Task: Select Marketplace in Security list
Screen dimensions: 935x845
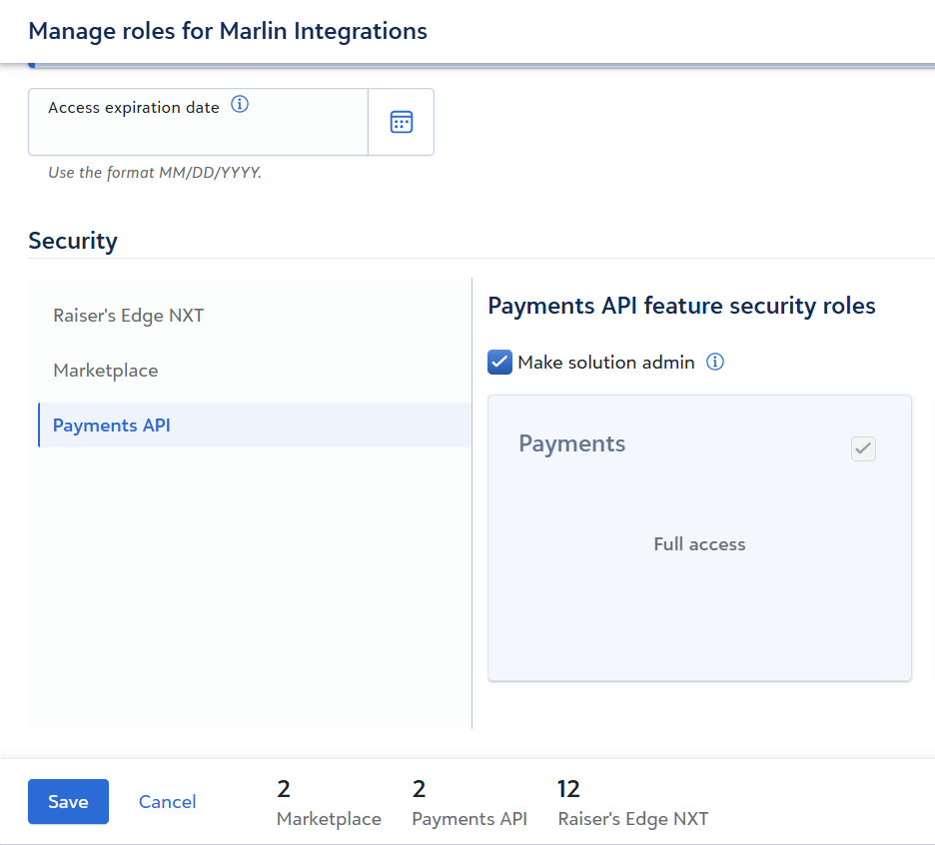Action: [x=255, y=371]
